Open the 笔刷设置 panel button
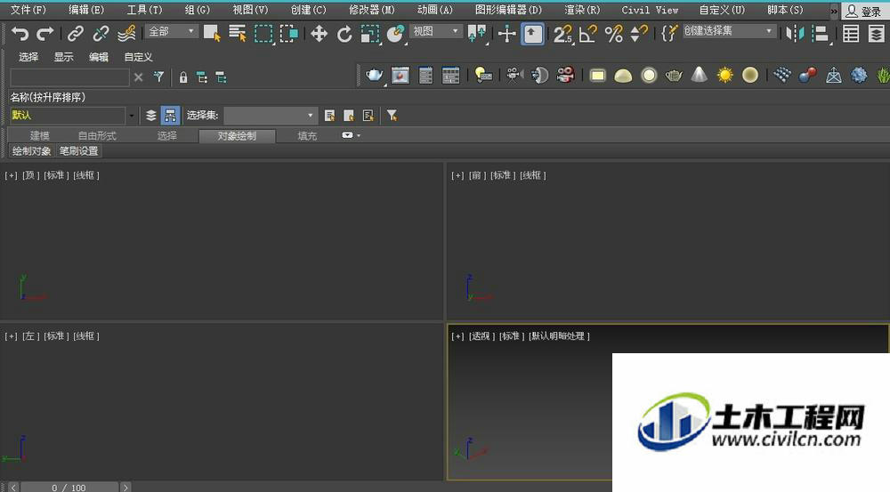This screenshot has width=890, height=492. (x=79, y=151)
